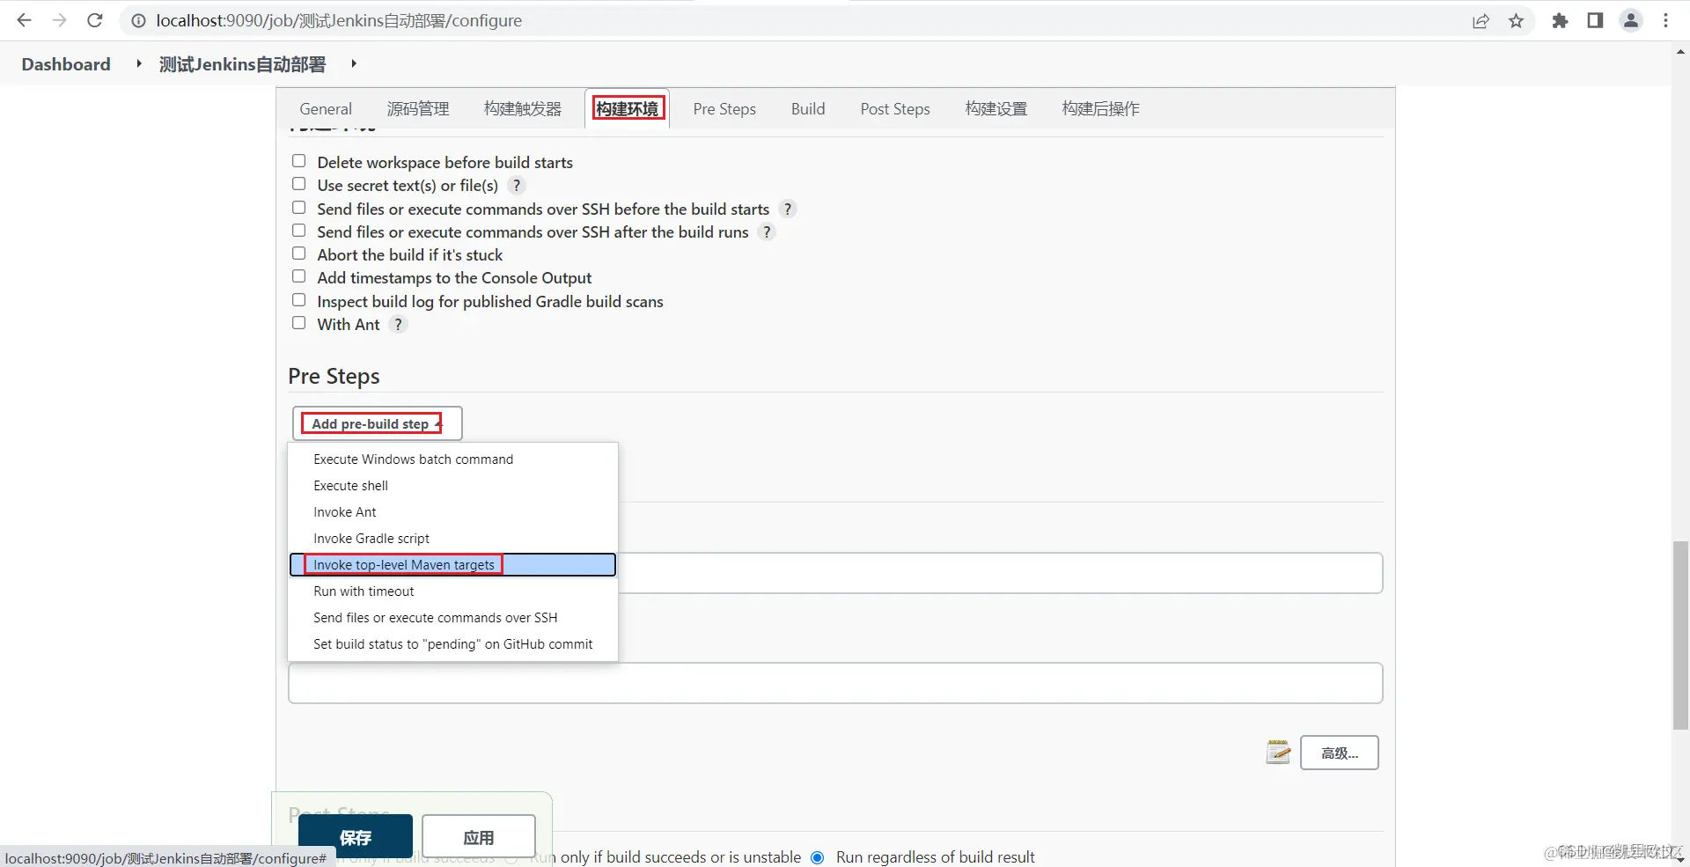Switch to 源码管理 tab
This screenshot has height=867, width=1690.
(x=418, y=109)
